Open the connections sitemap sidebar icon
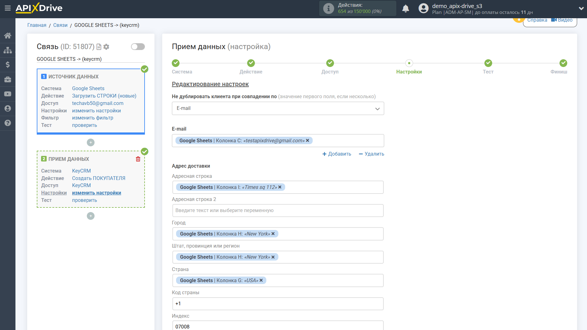 8,50
